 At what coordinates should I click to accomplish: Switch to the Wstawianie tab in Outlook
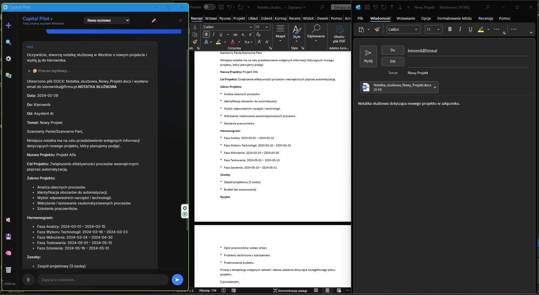[x=405, y=18]
